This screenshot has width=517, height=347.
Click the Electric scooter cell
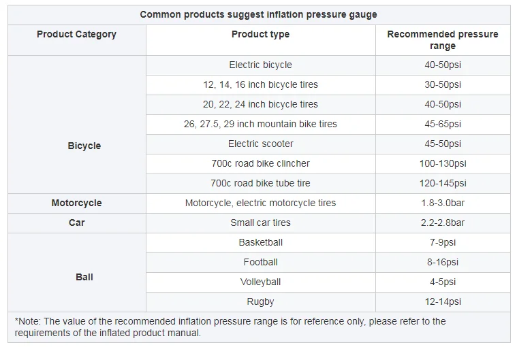point(260,144)
